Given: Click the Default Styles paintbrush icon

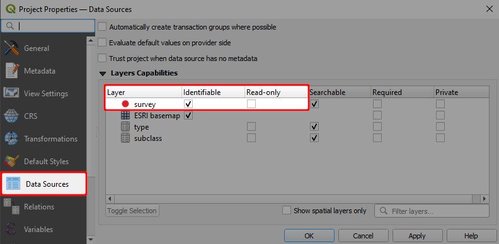Looking at the screenshot, I should 12,162.
